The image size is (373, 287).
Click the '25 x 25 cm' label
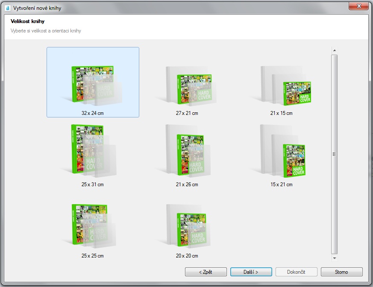click(93, 256)
